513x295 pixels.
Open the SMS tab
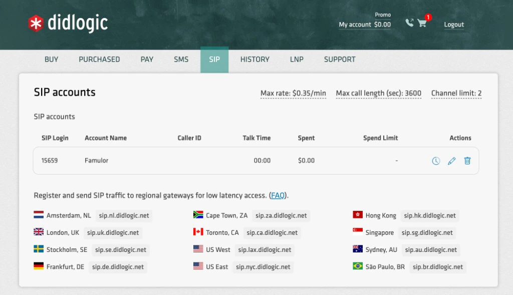(181, 59)
